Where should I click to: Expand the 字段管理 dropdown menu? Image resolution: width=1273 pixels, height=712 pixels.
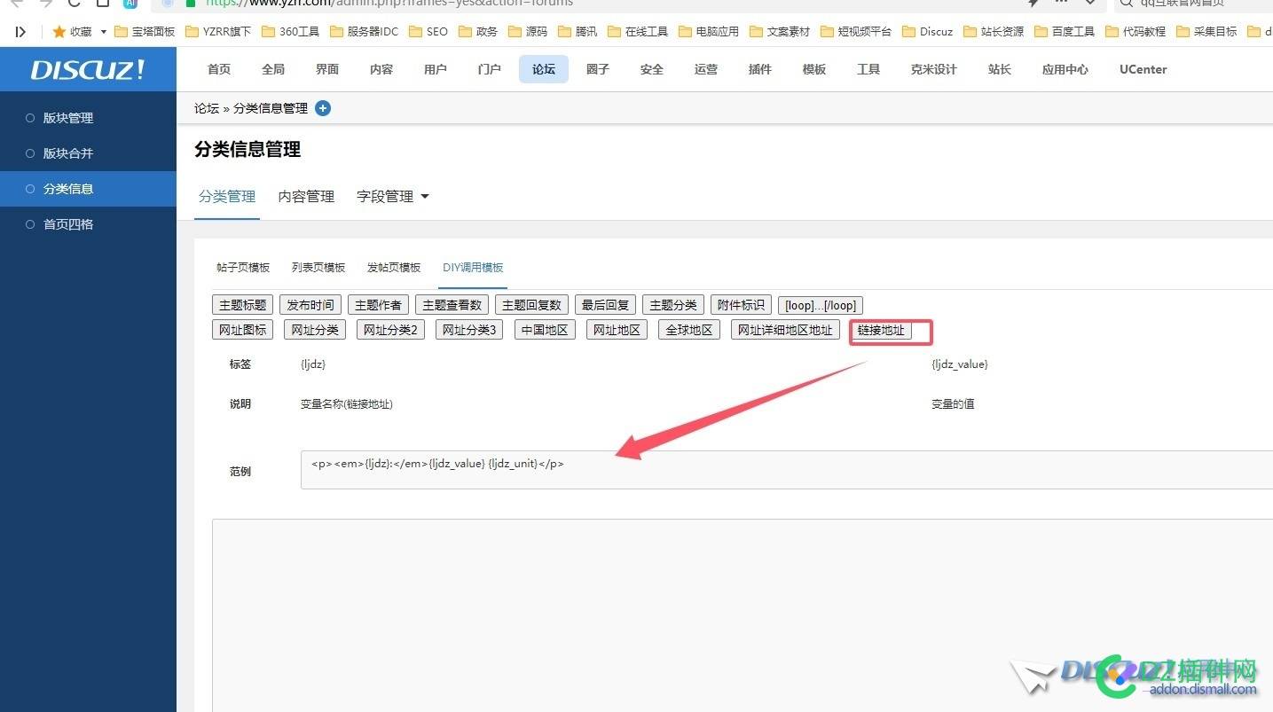[392, 197]
